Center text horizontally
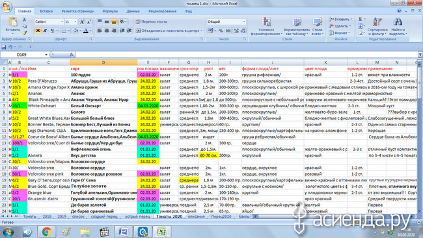 click(x=107, y=31)
